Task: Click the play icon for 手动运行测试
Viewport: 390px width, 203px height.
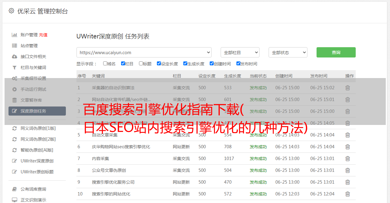Action: (x=14, y=89)
